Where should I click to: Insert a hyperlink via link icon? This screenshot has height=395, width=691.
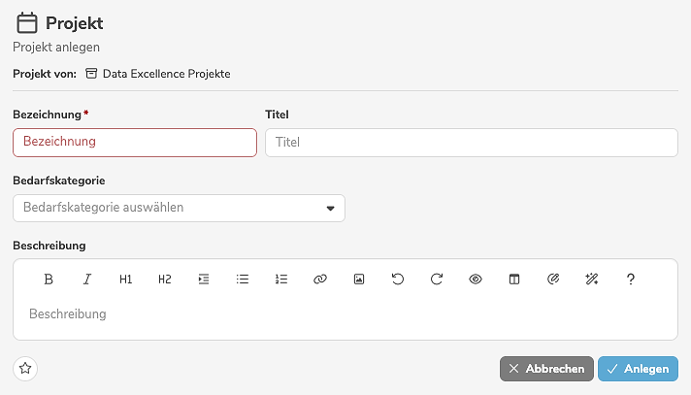point(320,280)
